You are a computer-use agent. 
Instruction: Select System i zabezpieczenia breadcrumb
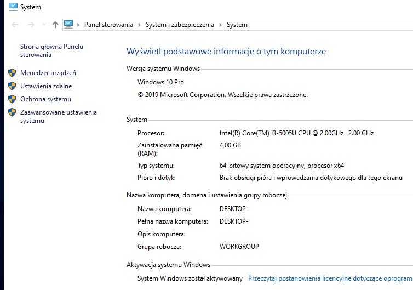(x=180, y=25)
